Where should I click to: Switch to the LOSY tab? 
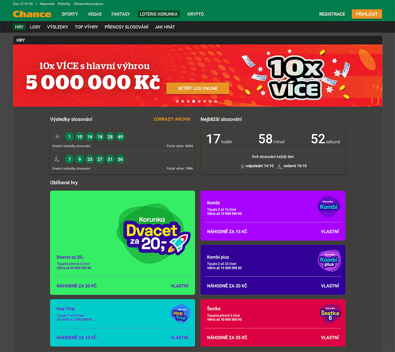point(35,27)
